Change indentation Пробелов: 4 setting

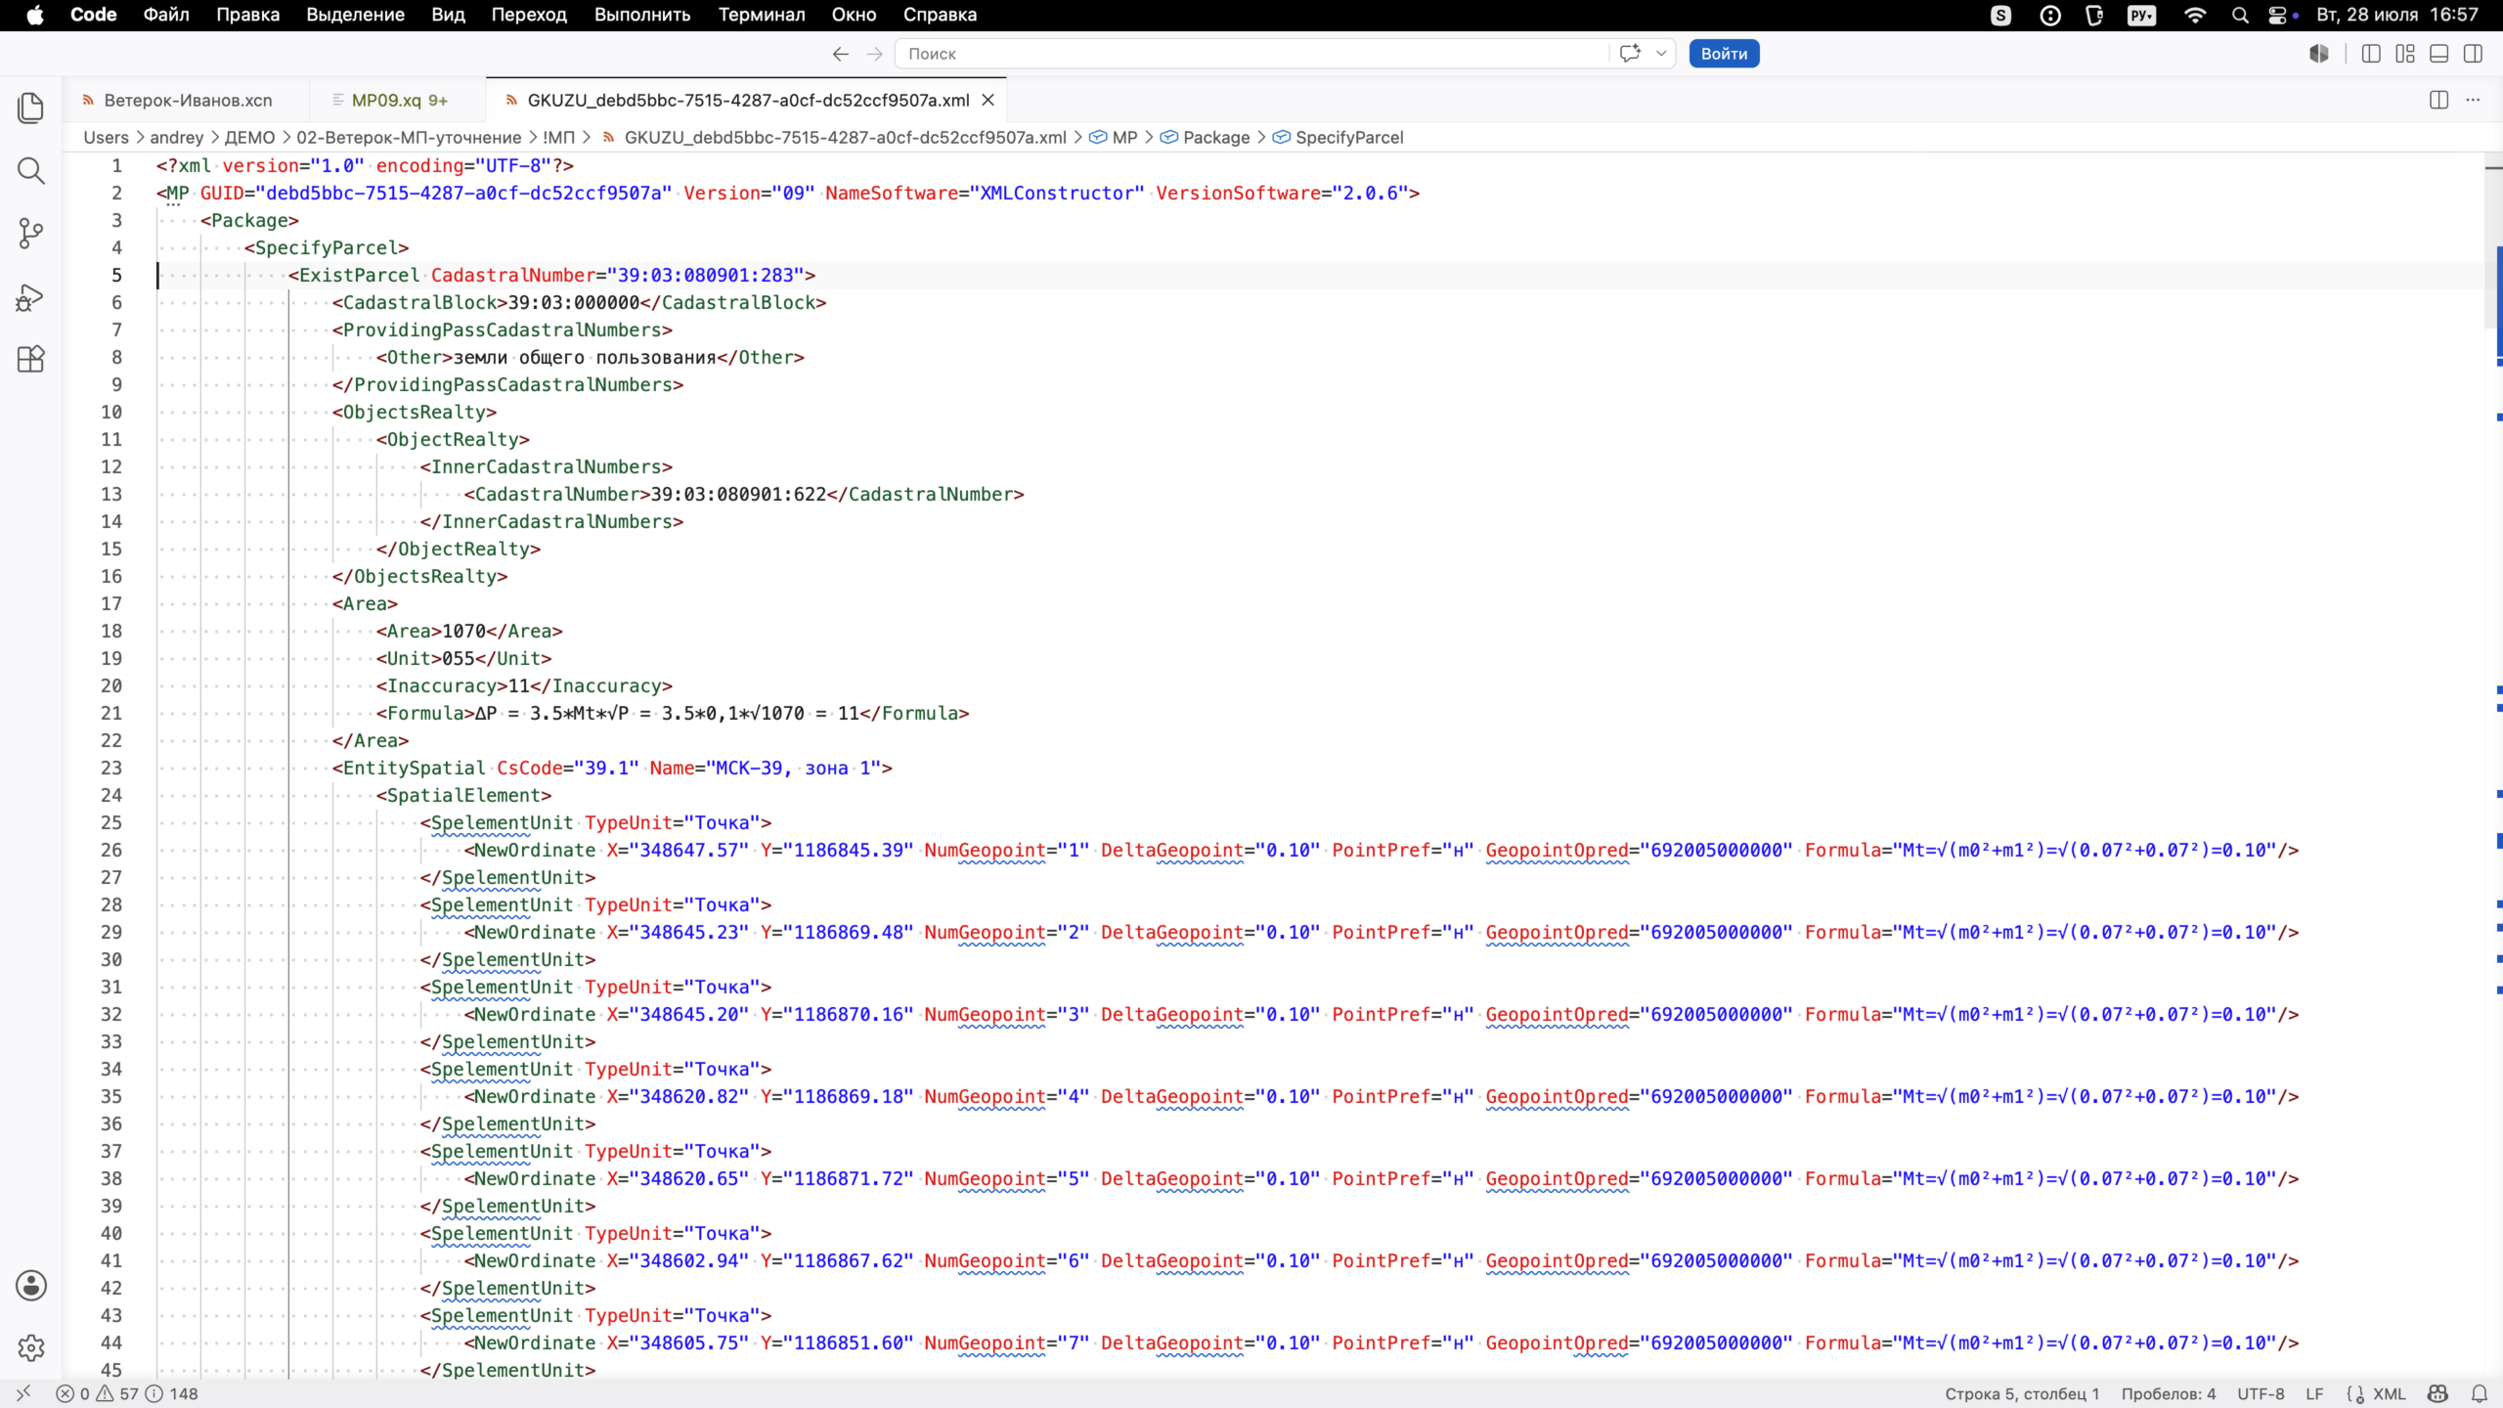[x=2168, y=1393]
